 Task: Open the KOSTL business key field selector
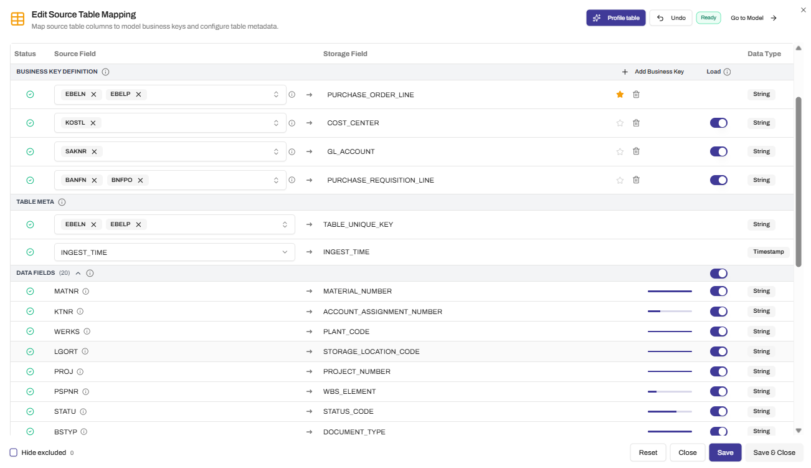[x=276, y=123]
